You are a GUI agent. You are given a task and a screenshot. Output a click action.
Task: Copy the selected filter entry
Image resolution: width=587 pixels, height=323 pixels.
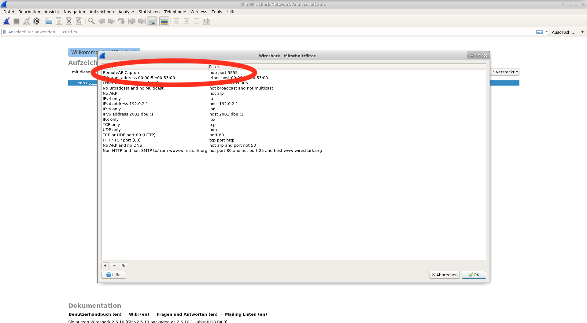click(124, 266)
